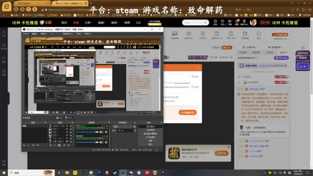This screenshot has width=313, height=176.
Task: Open a new browser tab with plus
Action: click(x=91, y=3)
